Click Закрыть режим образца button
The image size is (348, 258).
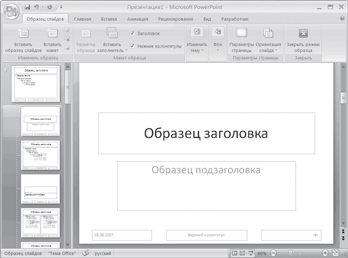click(x=303, y=40)
